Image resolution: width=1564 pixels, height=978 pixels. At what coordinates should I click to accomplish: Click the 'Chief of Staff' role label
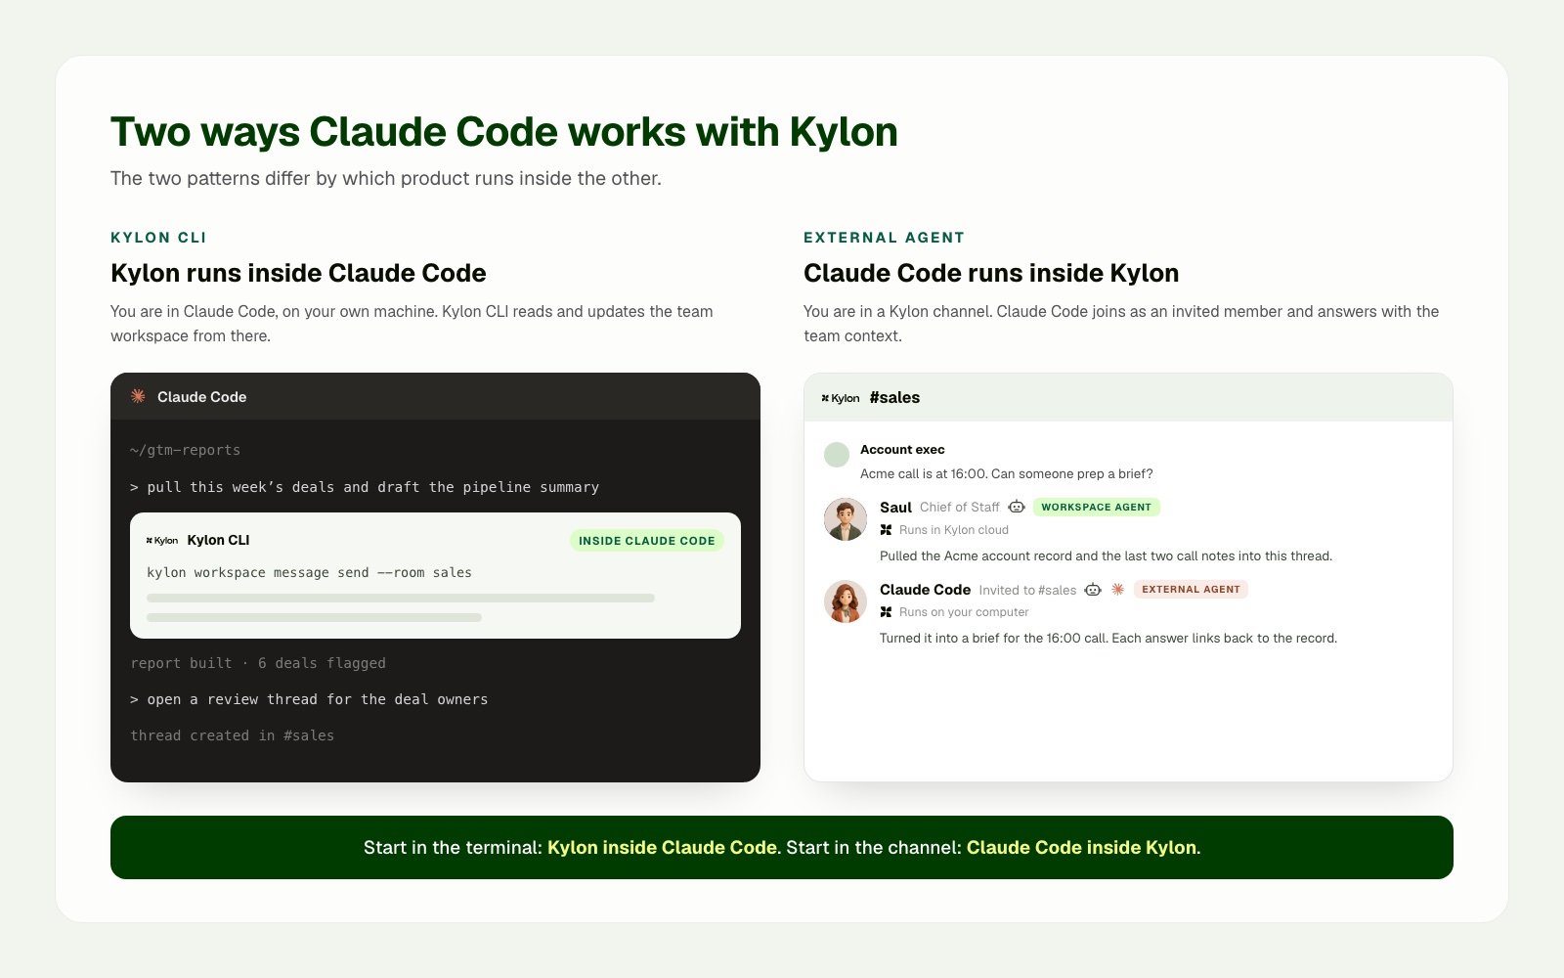pos(960,507)
